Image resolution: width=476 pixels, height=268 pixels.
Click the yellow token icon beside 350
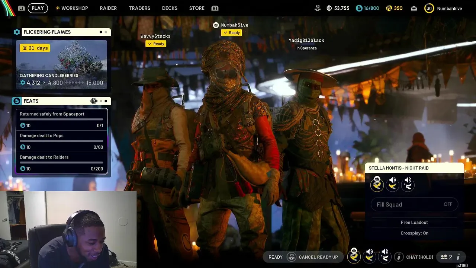click(389, 8)
